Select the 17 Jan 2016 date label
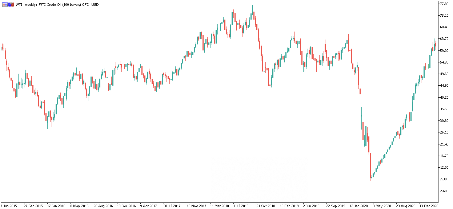Image resolution: width=453 pixels, height=209 pixels. click(x=56, y=206)
